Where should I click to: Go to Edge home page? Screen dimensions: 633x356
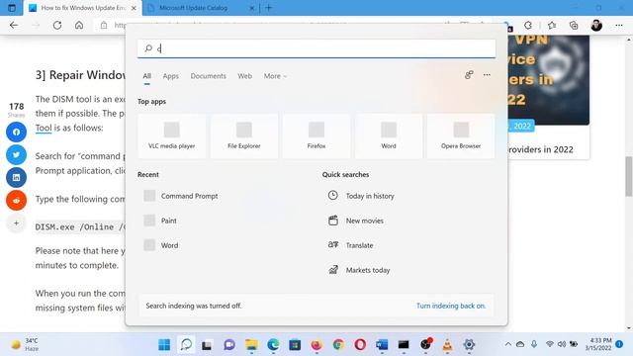[79, 25]
